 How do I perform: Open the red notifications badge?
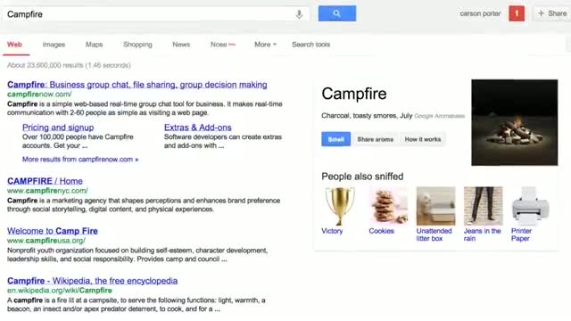click(517, 13)
